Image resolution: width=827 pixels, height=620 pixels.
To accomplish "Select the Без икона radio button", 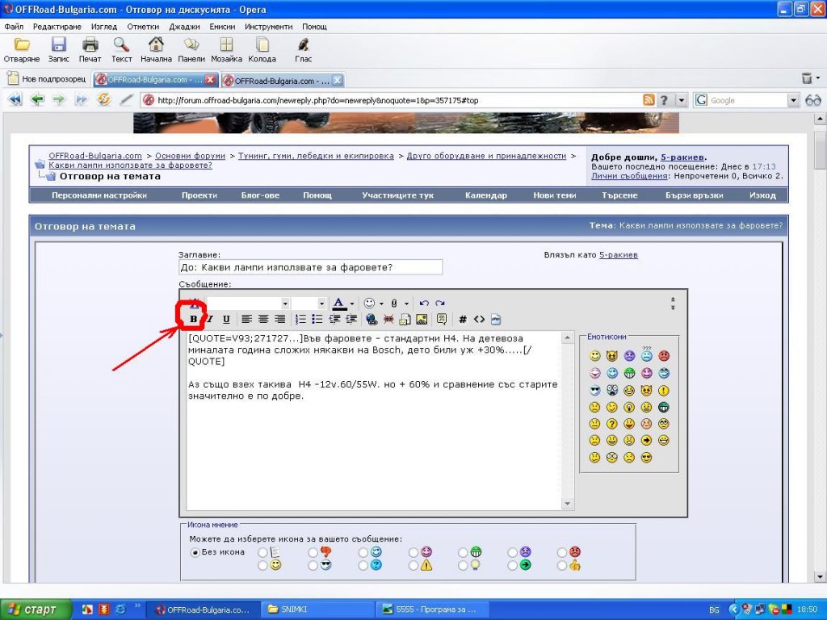I will click(x=195, y=552).
